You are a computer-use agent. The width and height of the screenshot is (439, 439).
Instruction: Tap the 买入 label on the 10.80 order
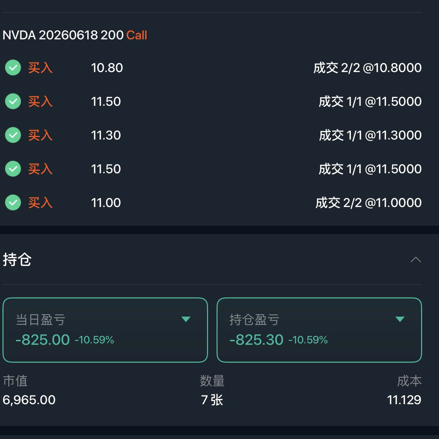40,68
